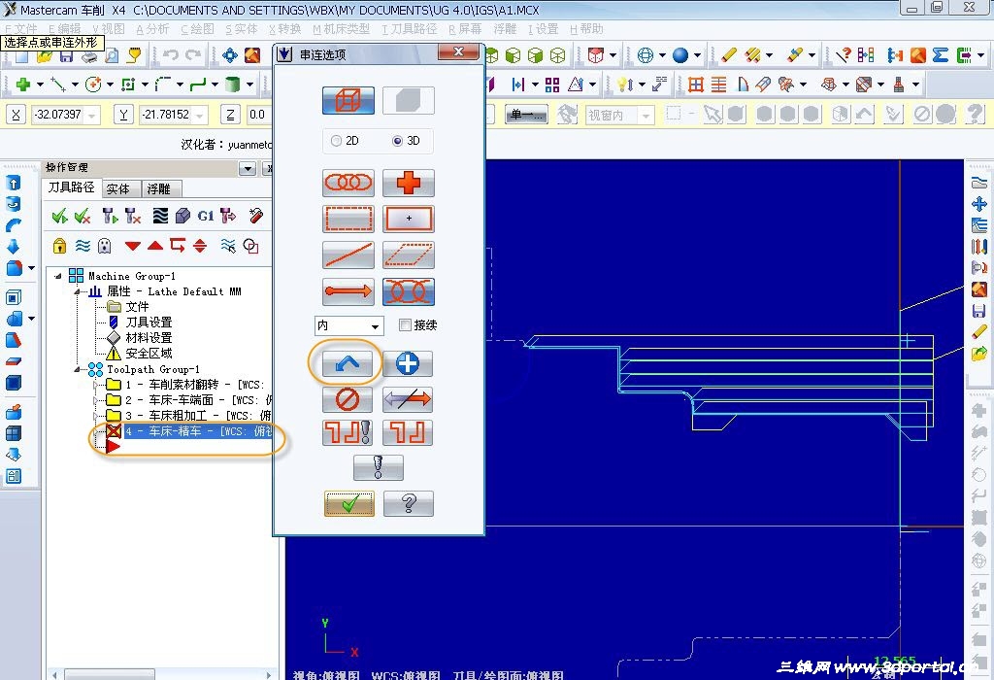Screen dimensions: 994x680
Task: Click the chain feature button without exclamation mark
Action: tap(408, 432)
